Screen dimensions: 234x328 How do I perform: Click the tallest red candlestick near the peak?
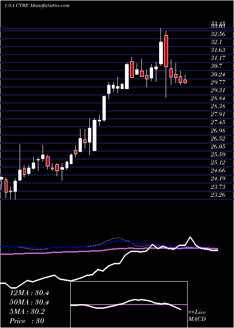tap(166, 51)
